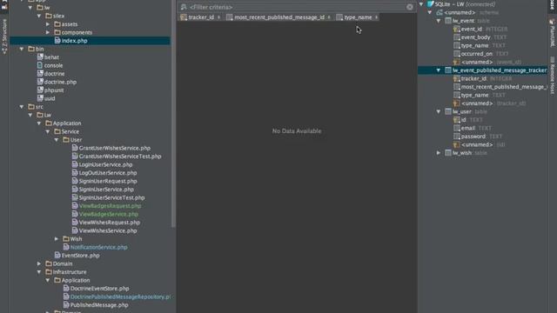This screenshot has width=557, height=313.
Task: Collapse the silex folder
Action: point(39,16)
